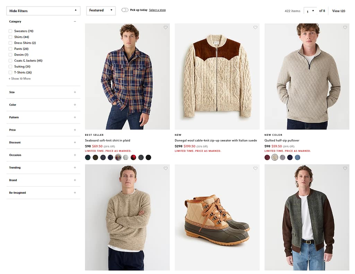The image size is (355, 274).
Task: Click Show 10 More categories
Action: click(19, 79)
